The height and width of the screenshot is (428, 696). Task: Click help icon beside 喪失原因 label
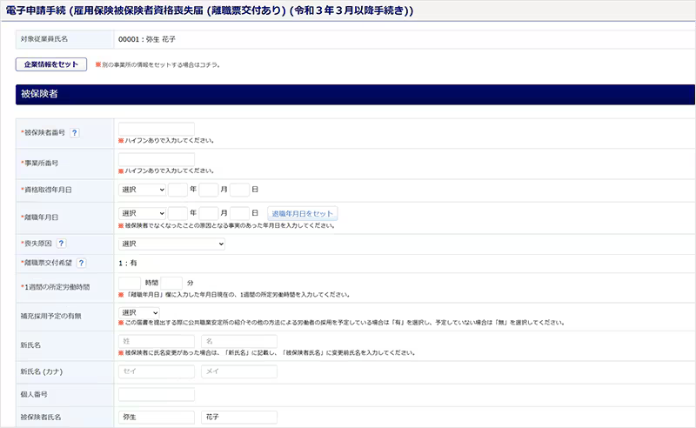[x=62, y=244]
